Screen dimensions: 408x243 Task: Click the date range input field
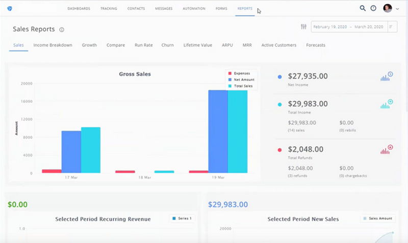[x=349, y=27]
